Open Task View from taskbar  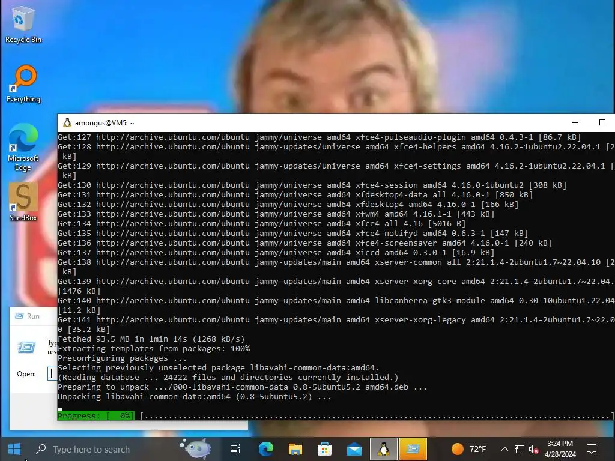pos(235,449)
